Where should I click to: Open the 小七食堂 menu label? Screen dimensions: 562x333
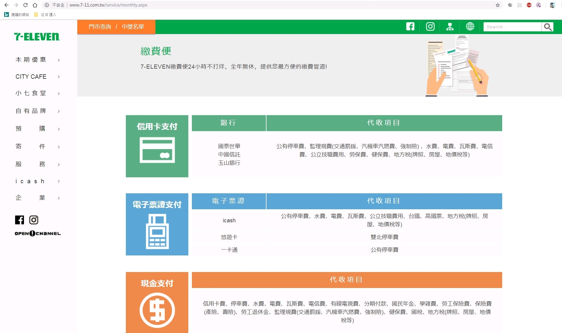[31, 93]
